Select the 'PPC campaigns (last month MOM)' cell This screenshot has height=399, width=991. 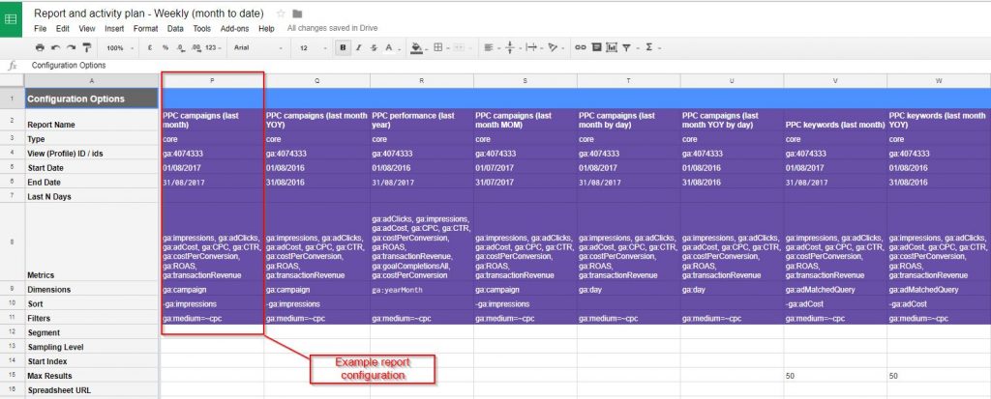[x=525, y=120]
